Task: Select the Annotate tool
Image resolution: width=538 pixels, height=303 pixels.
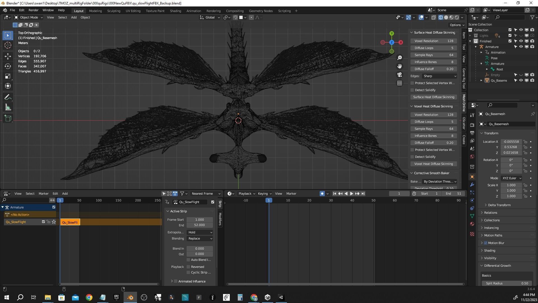Action: [x=8, y=97]
